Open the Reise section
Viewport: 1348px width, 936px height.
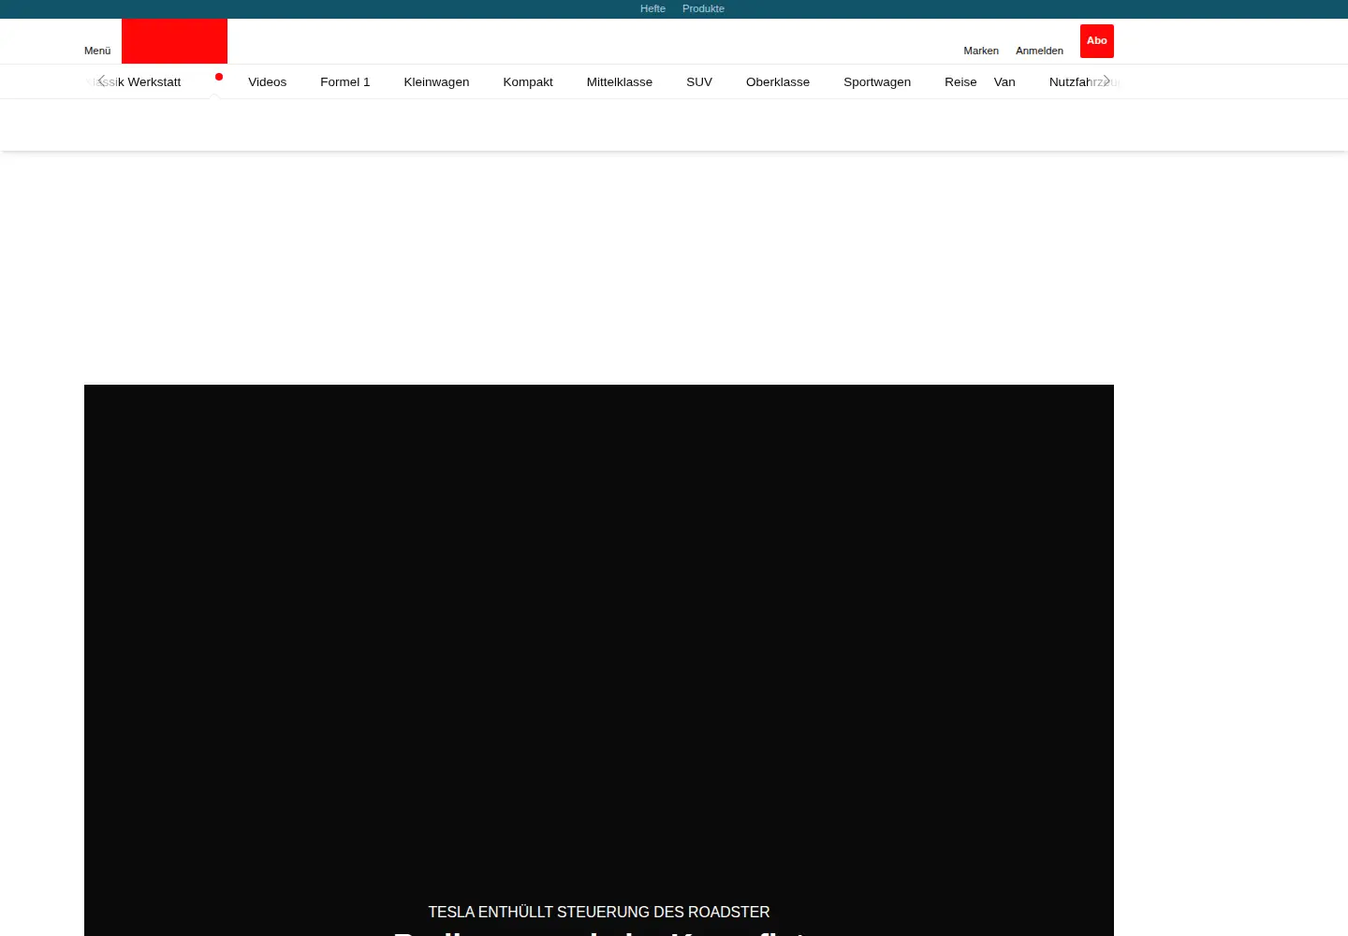pos(960,82)
